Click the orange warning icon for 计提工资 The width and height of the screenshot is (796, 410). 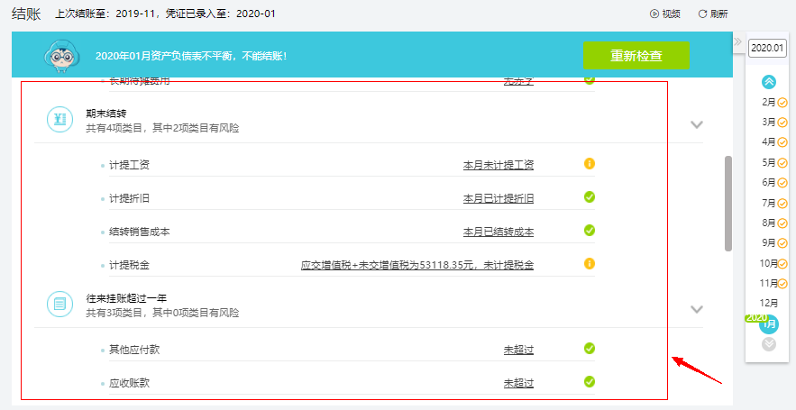point(589,164)
